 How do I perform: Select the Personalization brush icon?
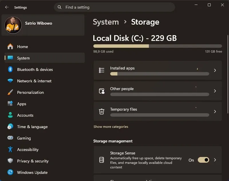pos(10,92)
